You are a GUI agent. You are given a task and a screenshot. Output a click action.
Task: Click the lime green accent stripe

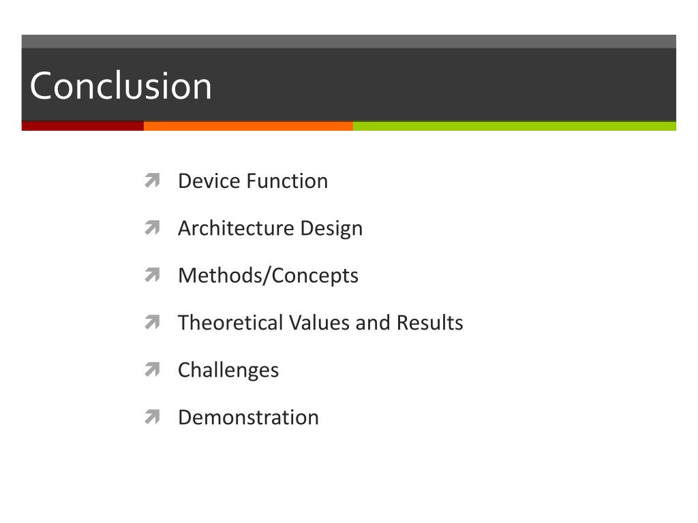(x=515, y=126)
